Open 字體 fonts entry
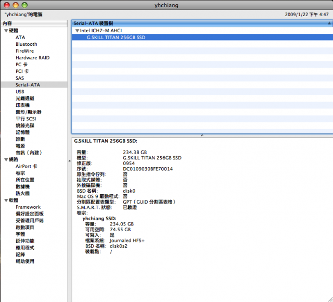This screenshot has width=333, height=302. [20, 234]
